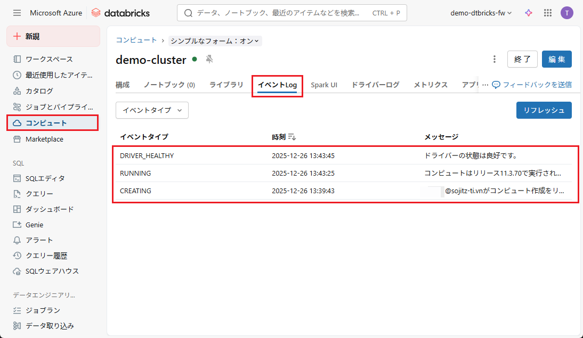Open Genie from the sidebar

(x=34, y=225)
